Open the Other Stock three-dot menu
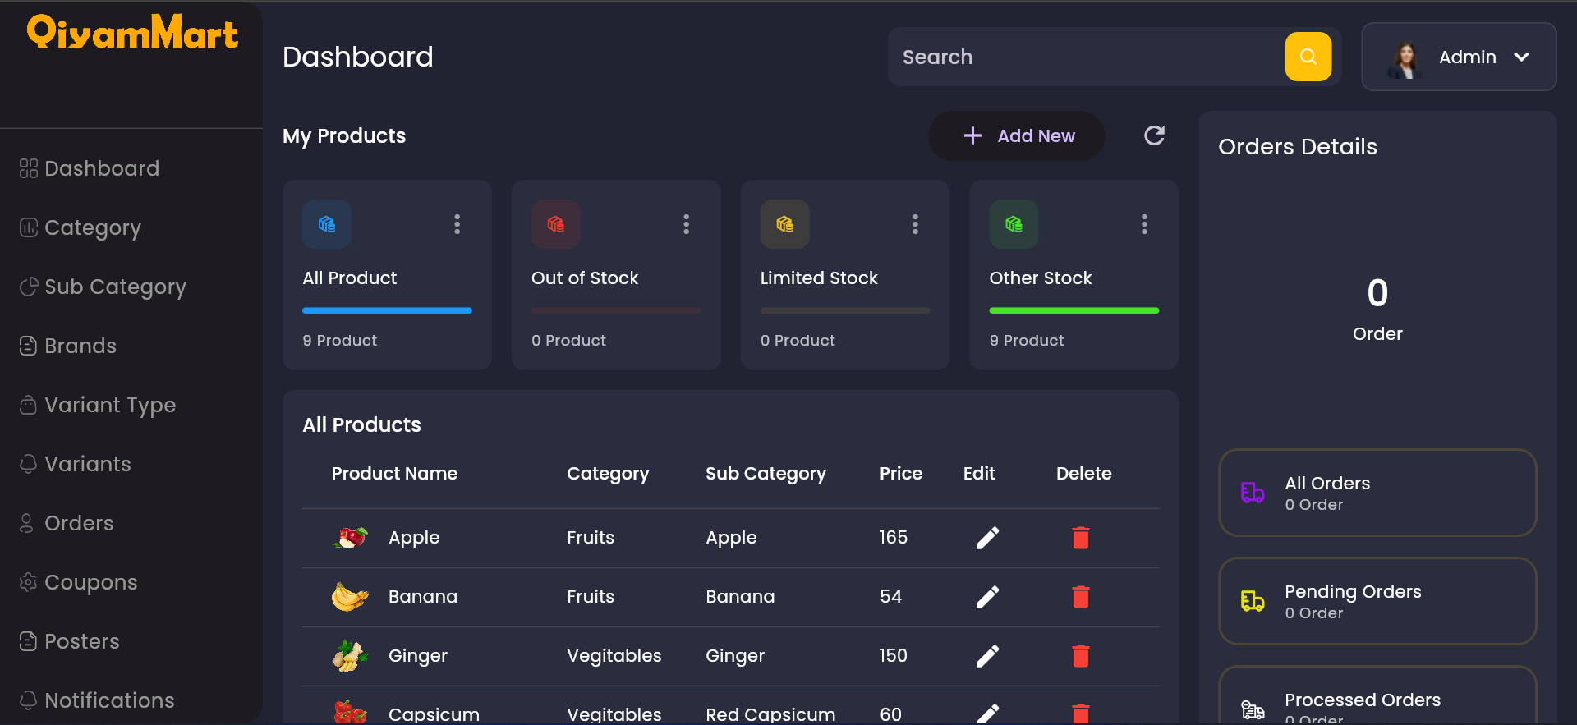Image resolution: width=1577 pixels, height=725 pixels. pyautogui.click(x=1144, y=224)
